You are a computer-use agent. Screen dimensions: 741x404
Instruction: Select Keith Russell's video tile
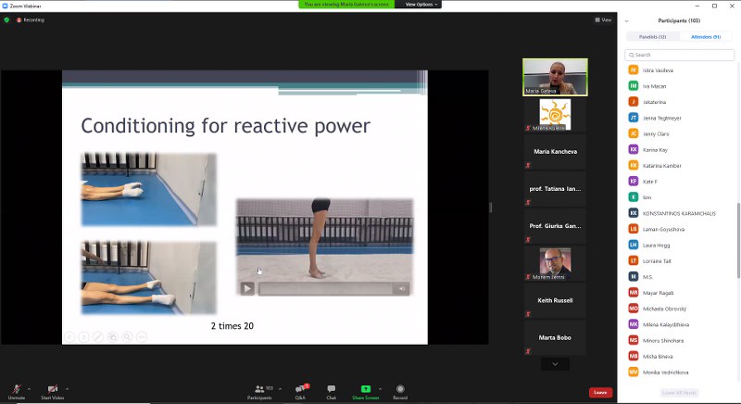click(x=555, y=300)
